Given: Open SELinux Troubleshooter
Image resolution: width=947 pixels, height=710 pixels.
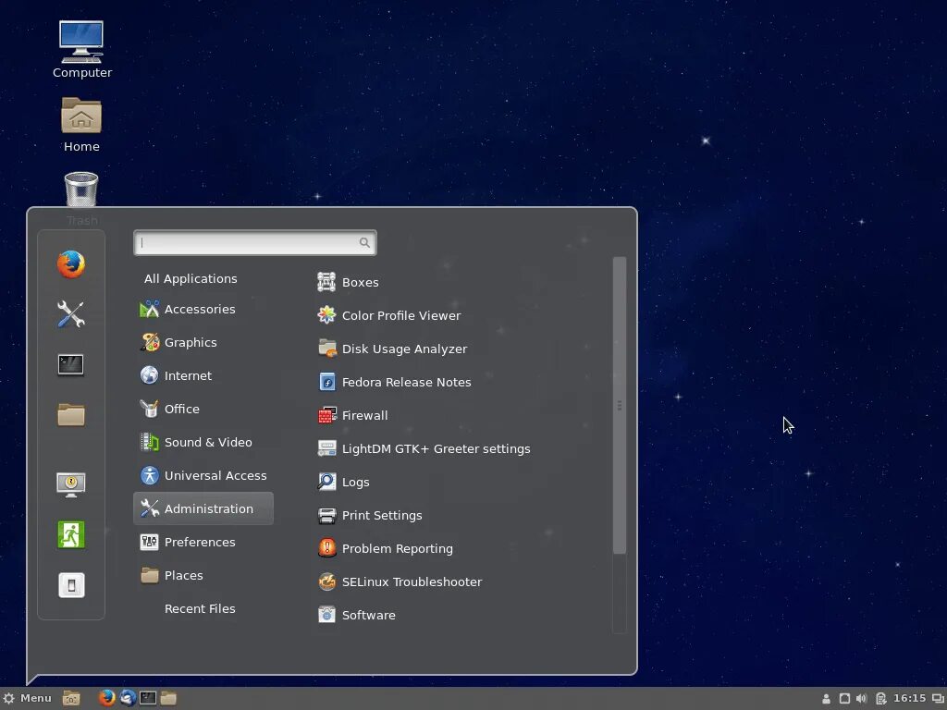Looking at the screenshot, I should (x=400, y=581).
